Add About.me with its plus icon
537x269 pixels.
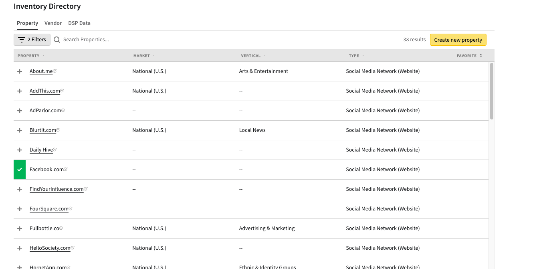tap(20, 71)
